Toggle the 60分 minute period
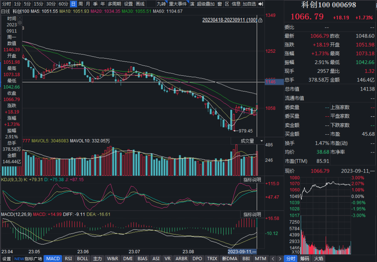Viewport: 377px width, 262px height. (x=63, y=4)
